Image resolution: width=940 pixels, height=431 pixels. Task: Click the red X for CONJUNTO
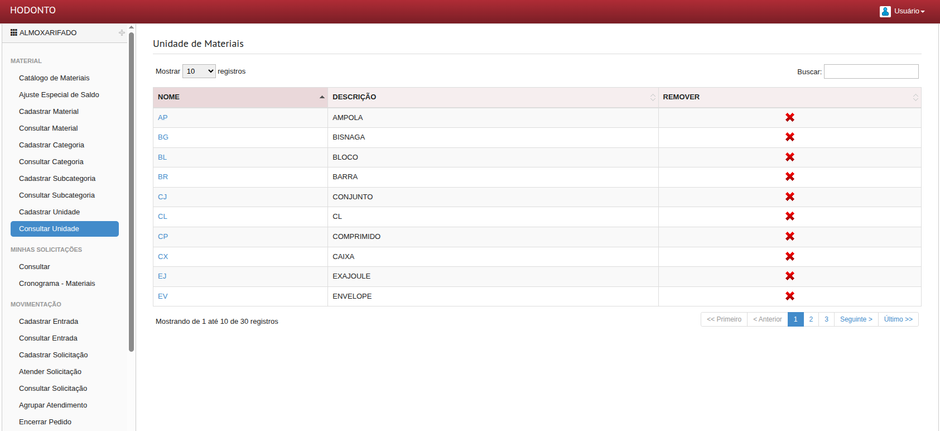789,197
